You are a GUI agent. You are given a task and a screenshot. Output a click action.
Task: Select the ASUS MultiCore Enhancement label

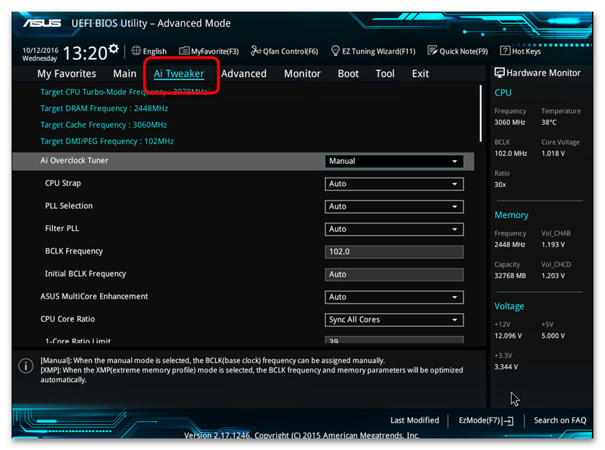pyautogui.click(x=94, y=296)
